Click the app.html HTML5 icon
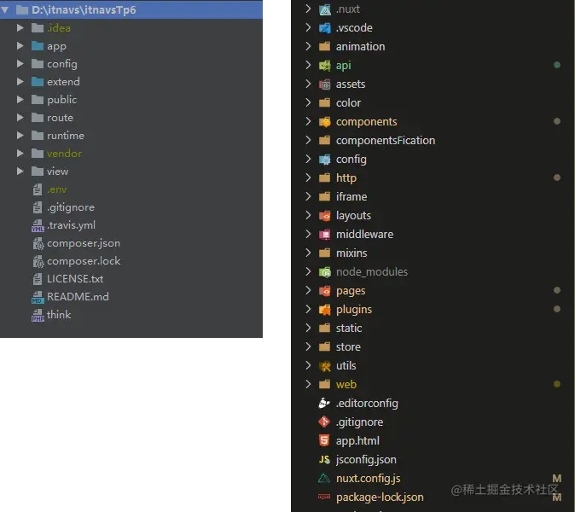The height and width of the screenshot is (512, 575). (x=324, y=440)
